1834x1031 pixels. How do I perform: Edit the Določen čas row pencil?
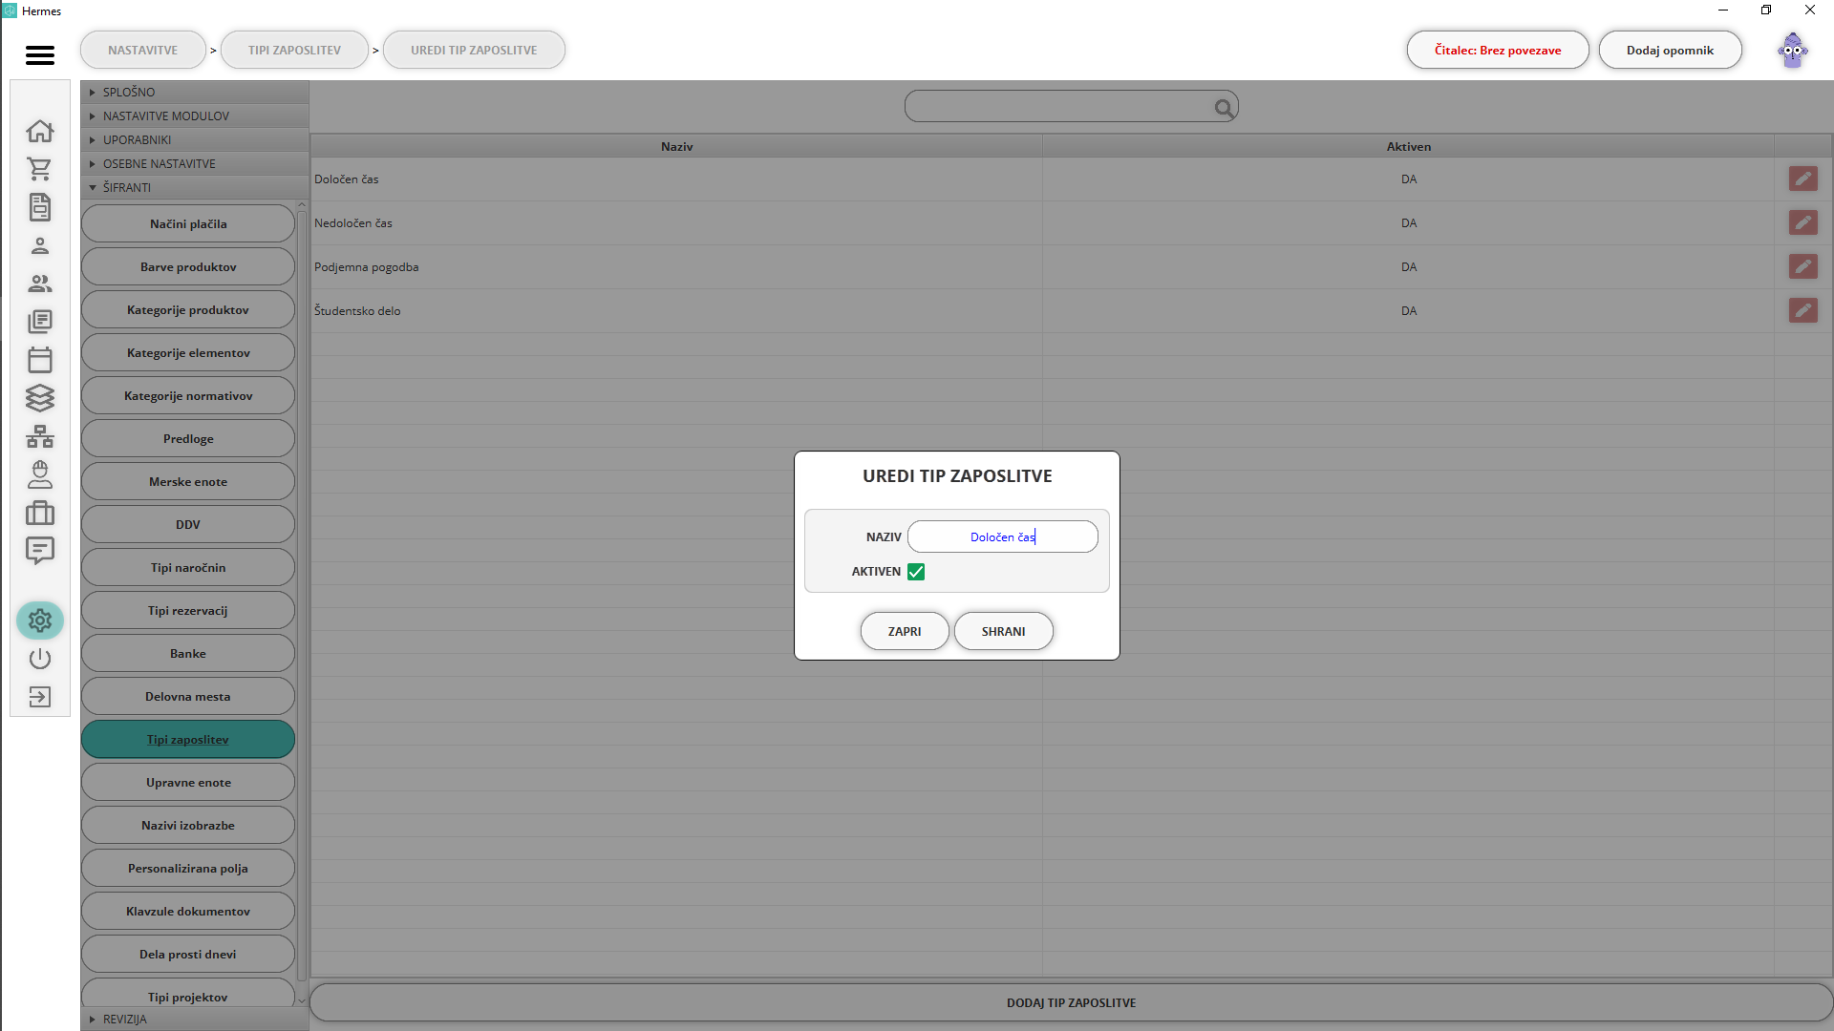[x=1802, y=179]
